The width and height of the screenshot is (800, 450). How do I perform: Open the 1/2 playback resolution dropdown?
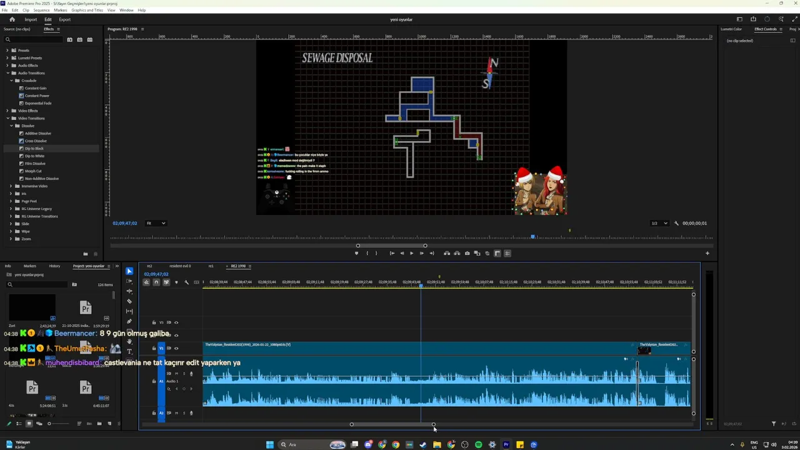coord(659,223)
